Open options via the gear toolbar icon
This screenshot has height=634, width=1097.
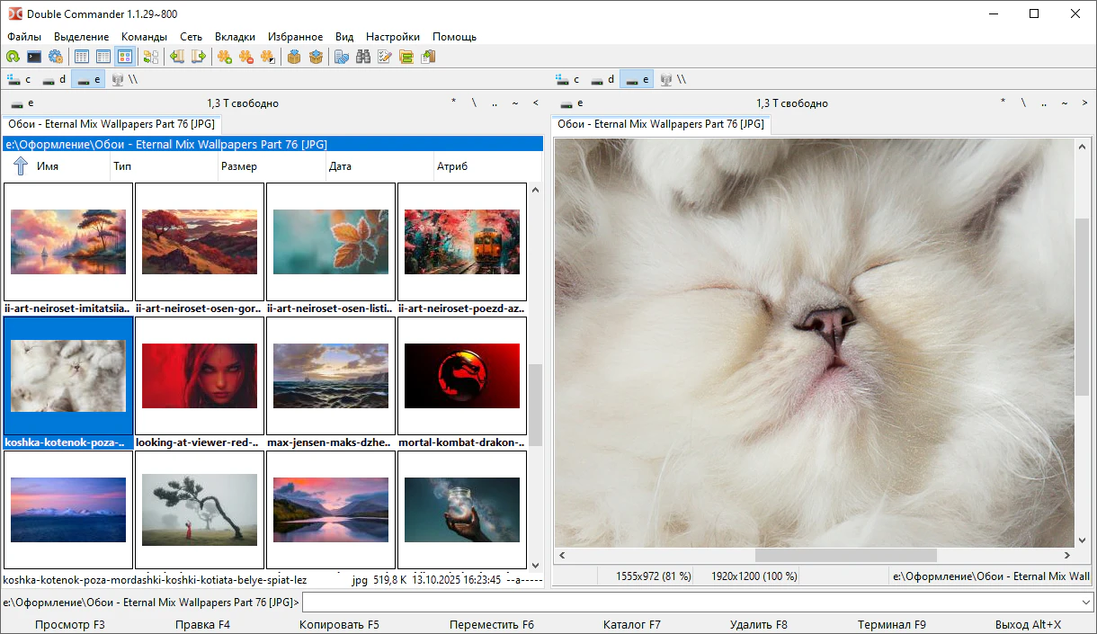point(56,57)
